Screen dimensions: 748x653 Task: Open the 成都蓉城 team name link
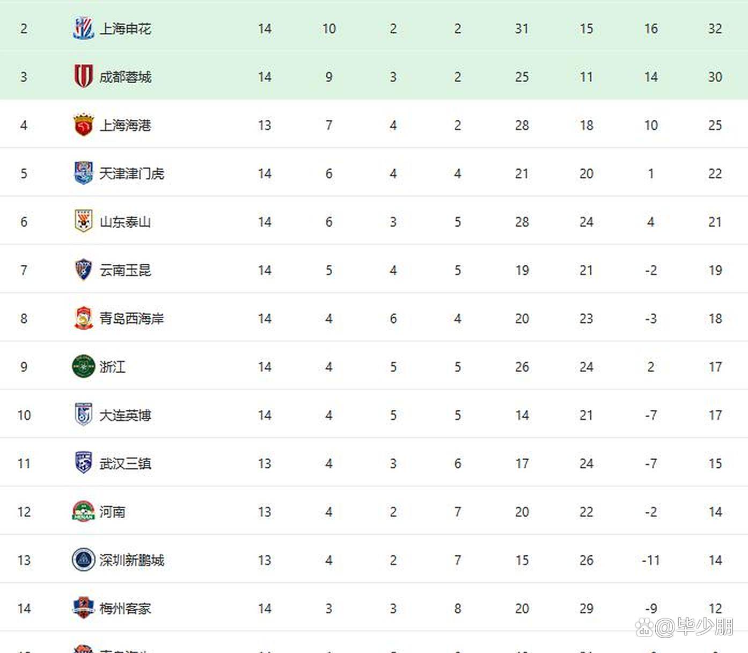tap(125, 77)
